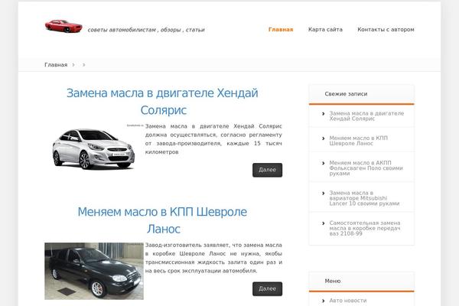Open article title Меняем масло в КПП Шевроле Ланос
The height and width of the screenshot is (306, 459).
(162, 220)
